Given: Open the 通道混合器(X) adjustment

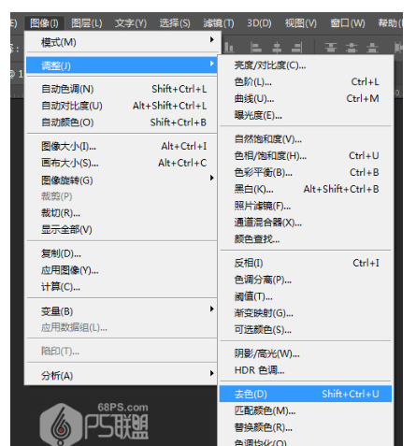Looking at the screenshot, I should coord(306,223).
